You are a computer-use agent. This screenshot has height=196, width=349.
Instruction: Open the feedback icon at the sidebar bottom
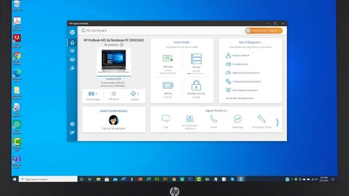click(x=73, y=133)
